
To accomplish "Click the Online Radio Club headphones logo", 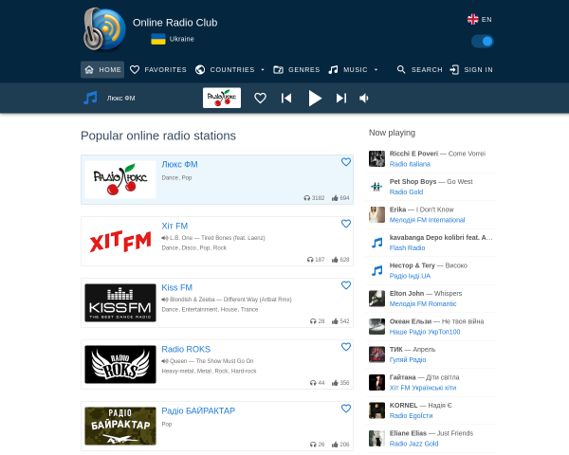I will (x=104, y=29).
